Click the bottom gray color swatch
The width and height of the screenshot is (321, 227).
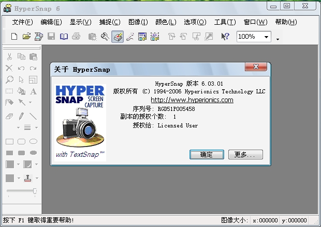pyautogui.click(x=10, y=178)
